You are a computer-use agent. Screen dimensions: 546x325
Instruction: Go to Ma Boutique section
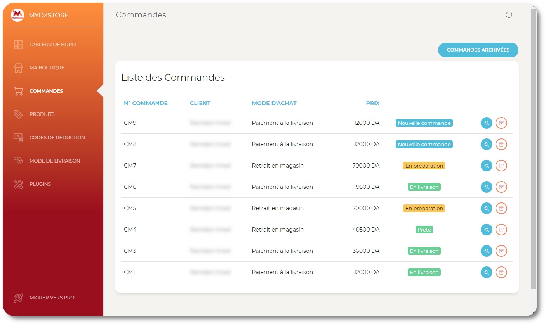click(47, 68)
